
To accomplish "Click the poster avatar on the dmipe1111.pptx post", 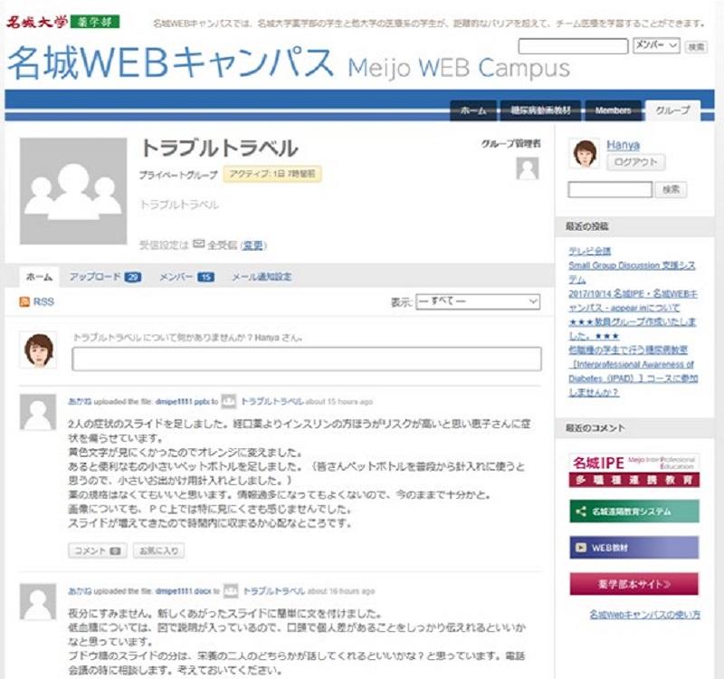I will 38,412.
